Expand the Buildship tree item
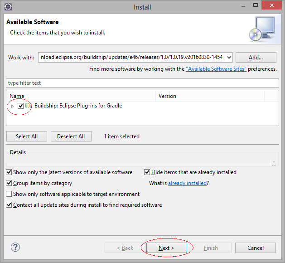The height and width of the screenshot is (263, 285). pos(12,106)
